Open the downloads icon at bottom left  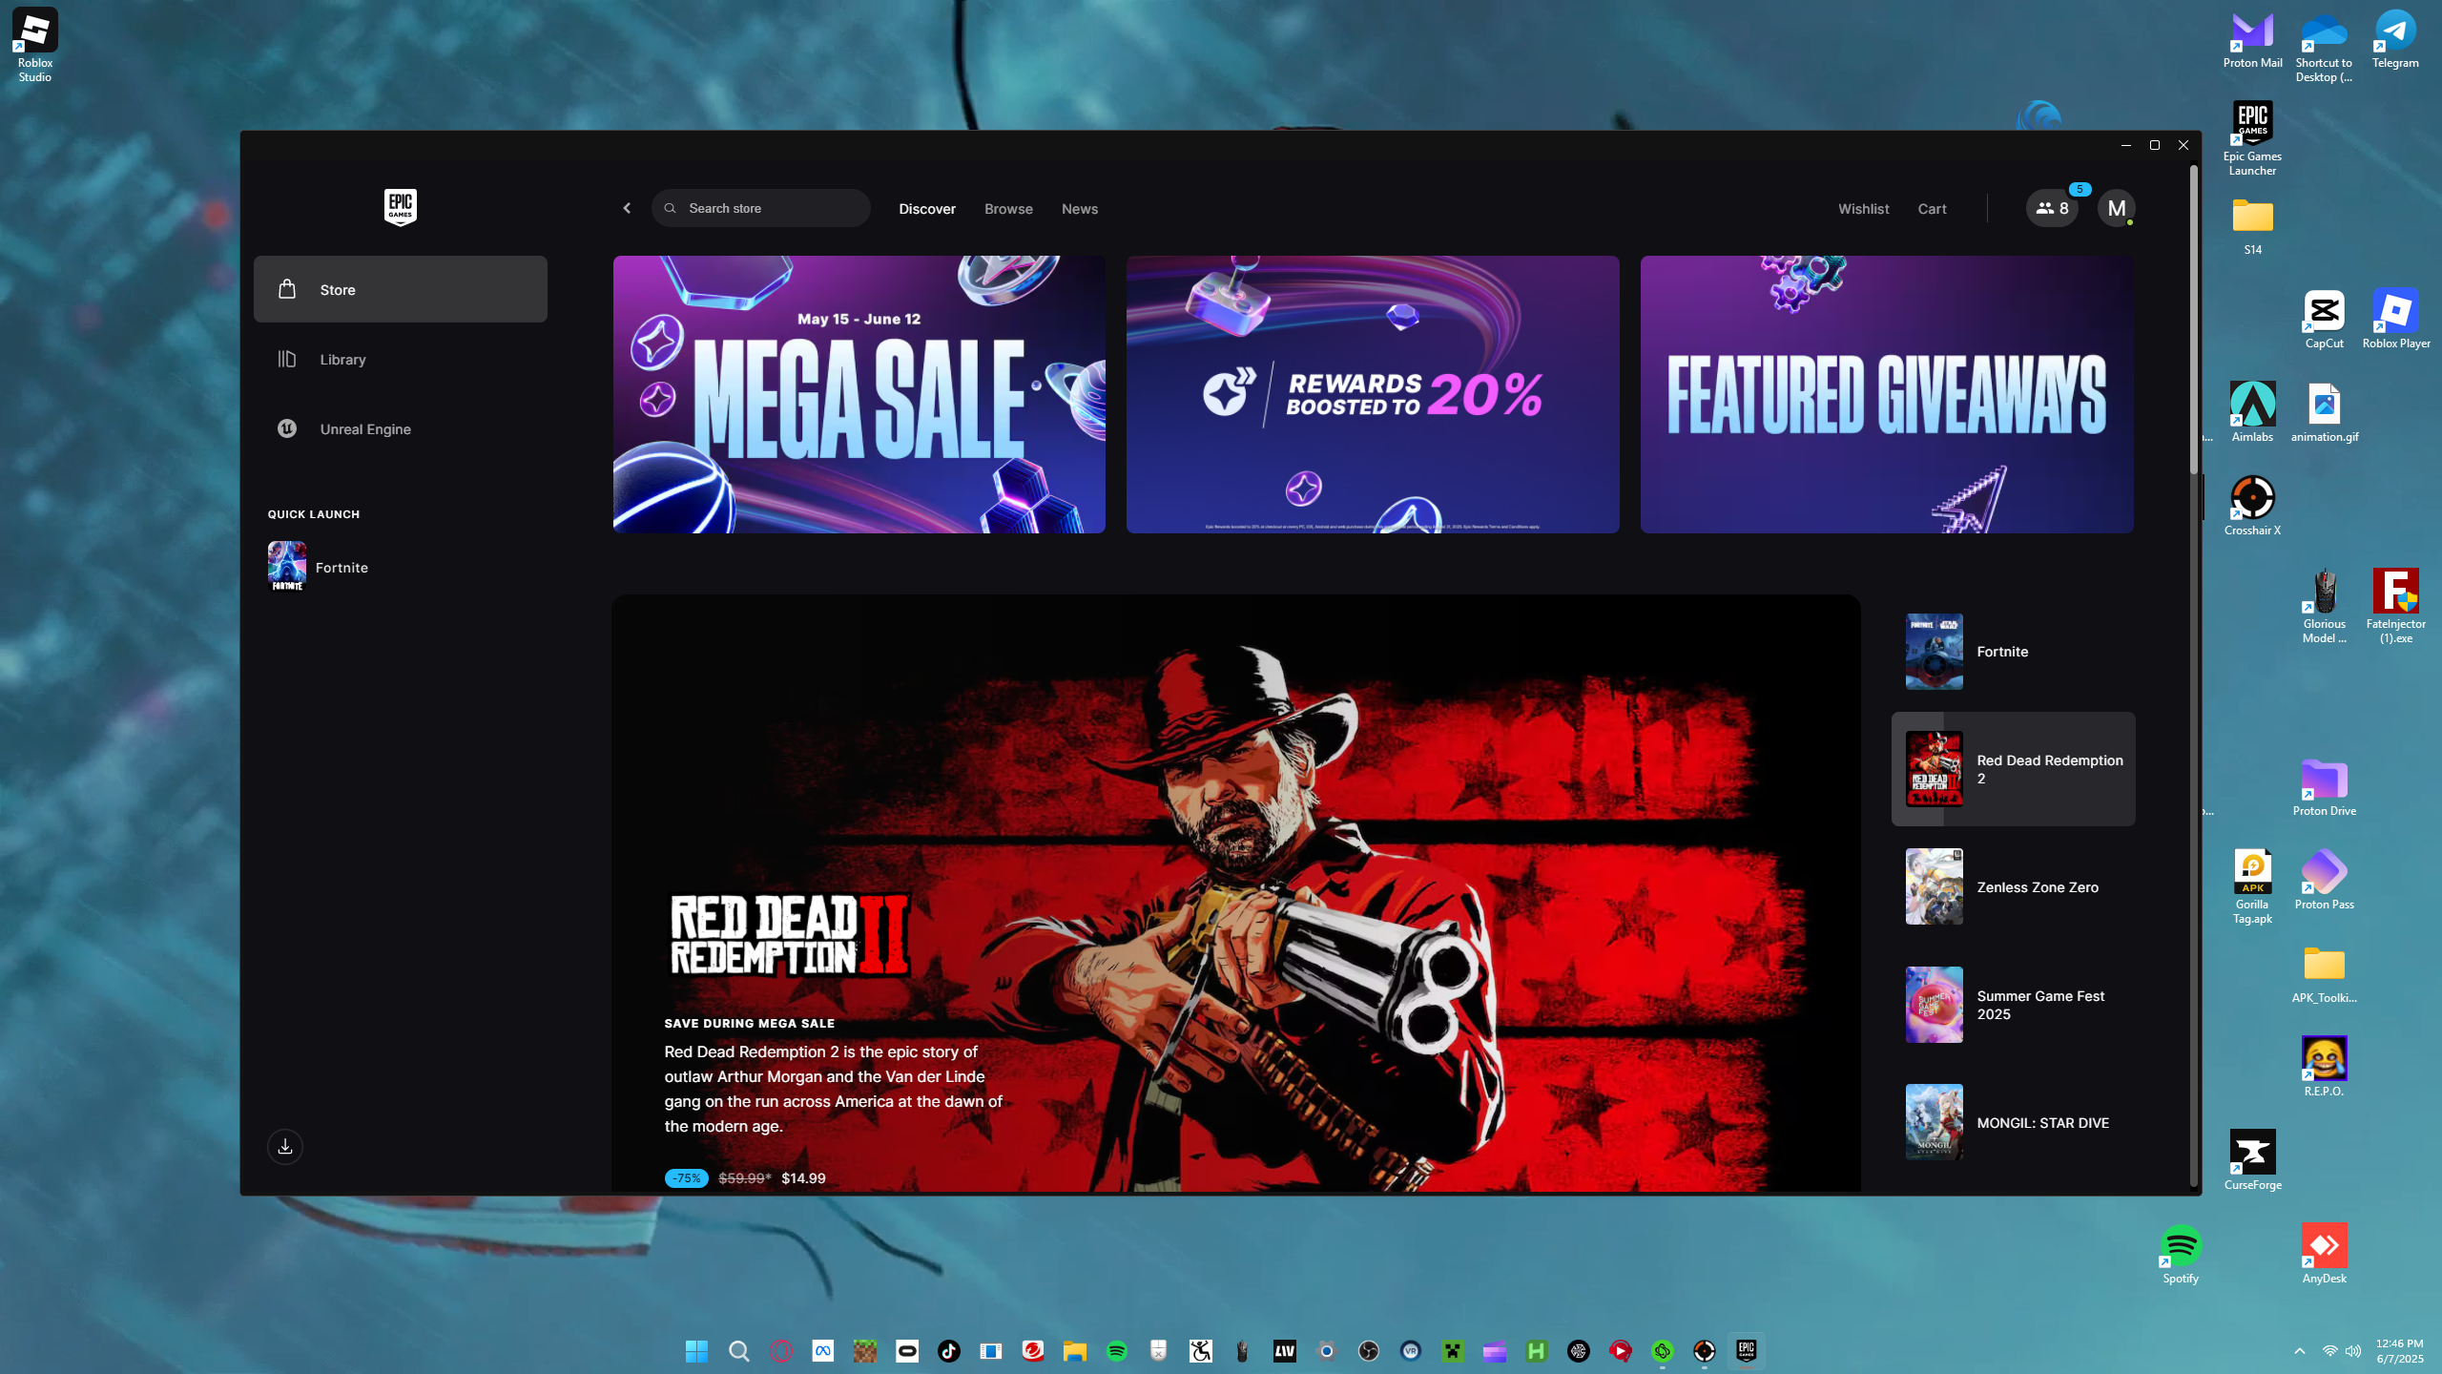pyautogui.click(x=285, y=1147)
